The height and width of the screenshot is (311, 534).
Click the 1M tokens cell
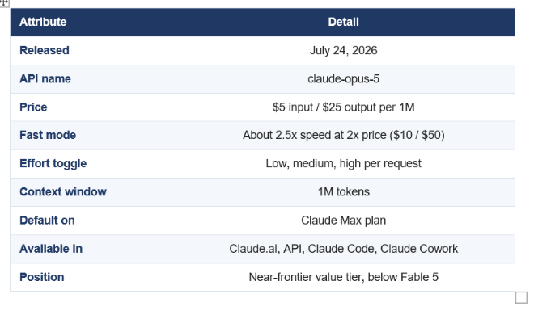343,192
